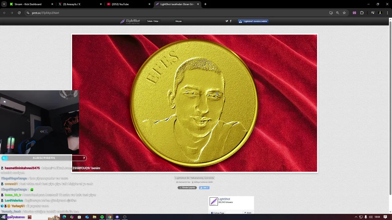Click the SUBSCRIBERS progress bar overlay

(43, 158)
